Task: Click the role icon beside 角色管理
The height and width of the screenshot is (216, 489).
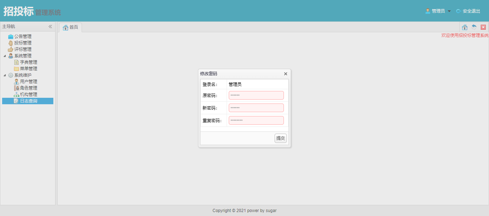Action: [x=16, y=88]
